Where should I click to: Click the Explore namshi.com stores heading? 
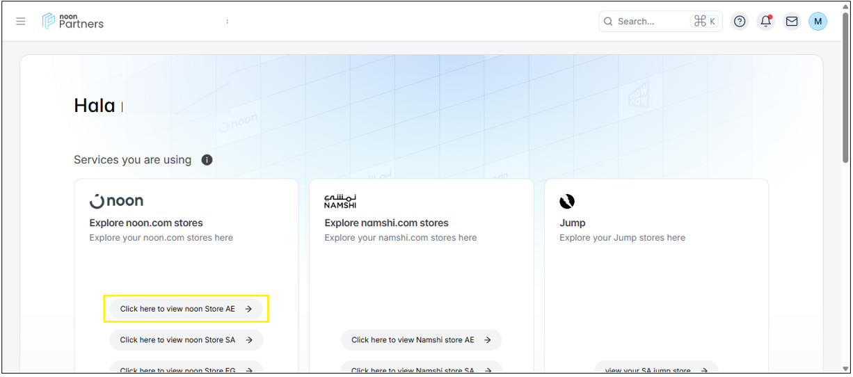386,223
